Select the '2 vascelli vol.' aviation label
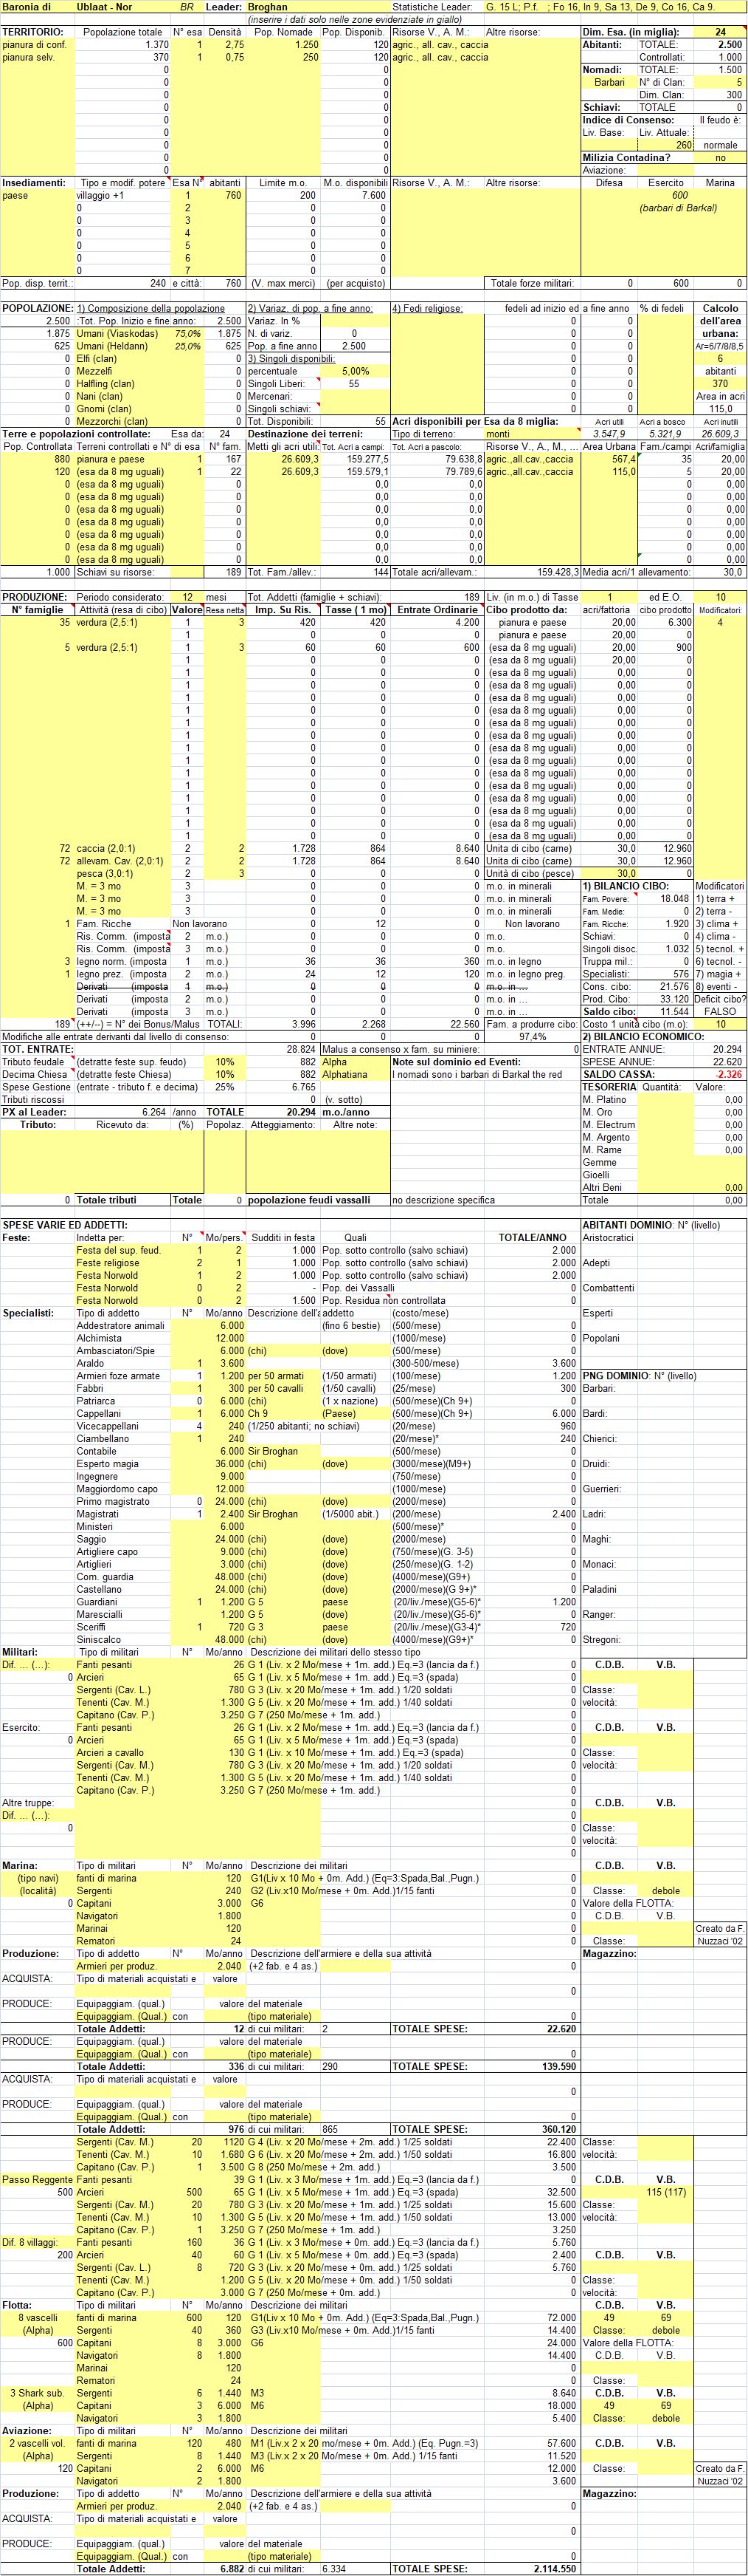 pyautogui.click(x=38, y=2443)
